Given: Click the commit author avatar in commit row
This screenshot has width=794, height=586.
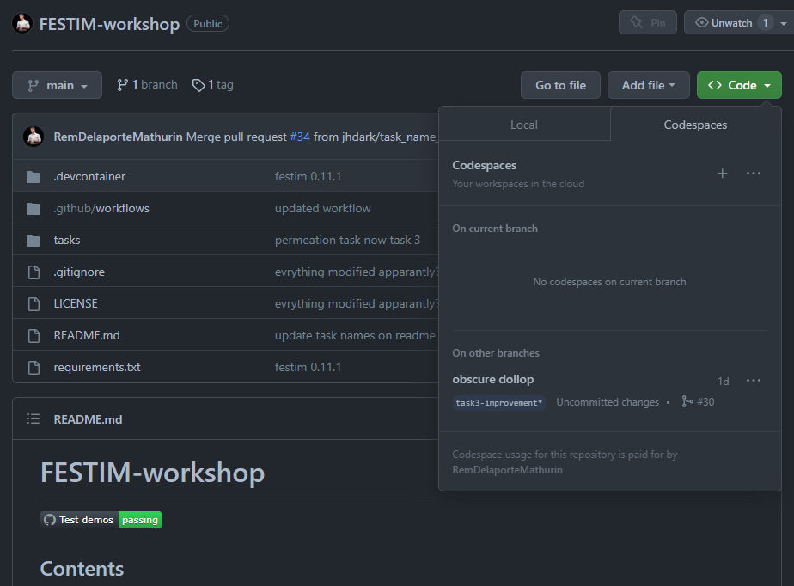Looking at the screenshot, I should coord(34,137).
